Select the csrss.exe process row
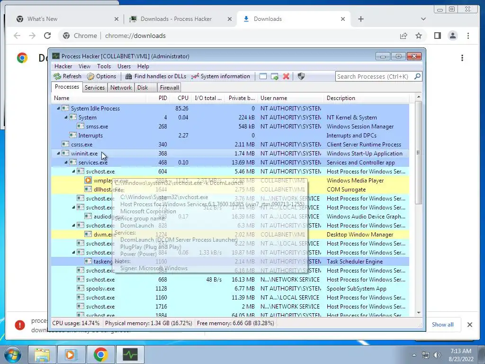The image size is (485, 364). pyautogui.click(x=230, y=144)
